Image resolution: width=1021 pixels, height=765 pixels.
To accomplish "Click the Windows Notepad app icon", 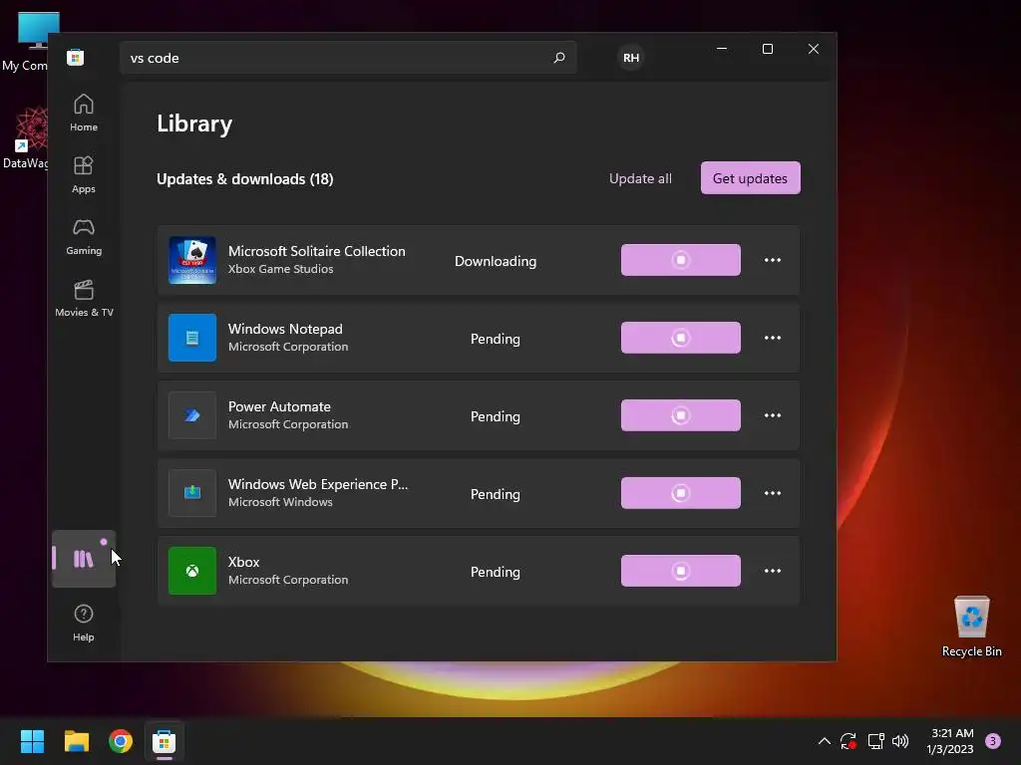I will pyautogui.click(x=192, y=338).
